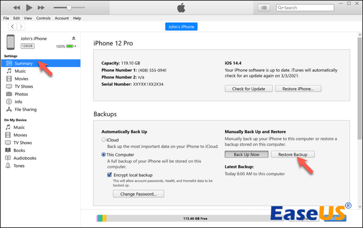Eject John's iPhone with the eject icon
Viewport: 363px width, 228px height.
click(x=73, y=38)
